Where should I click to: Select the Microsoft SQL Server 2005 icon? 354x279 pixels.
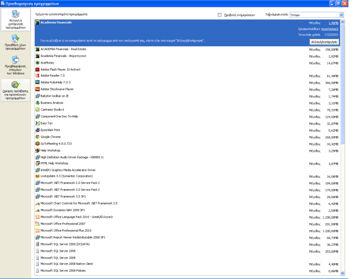tap(38, 251)
